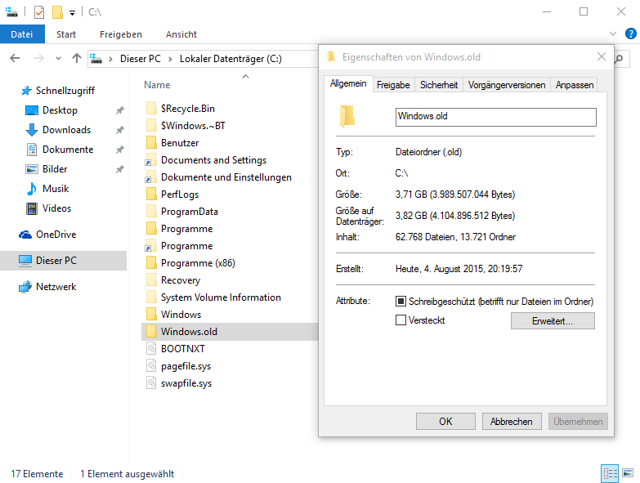
Task: Click the pin icon beside Downloads
Action: click(119, 130)
